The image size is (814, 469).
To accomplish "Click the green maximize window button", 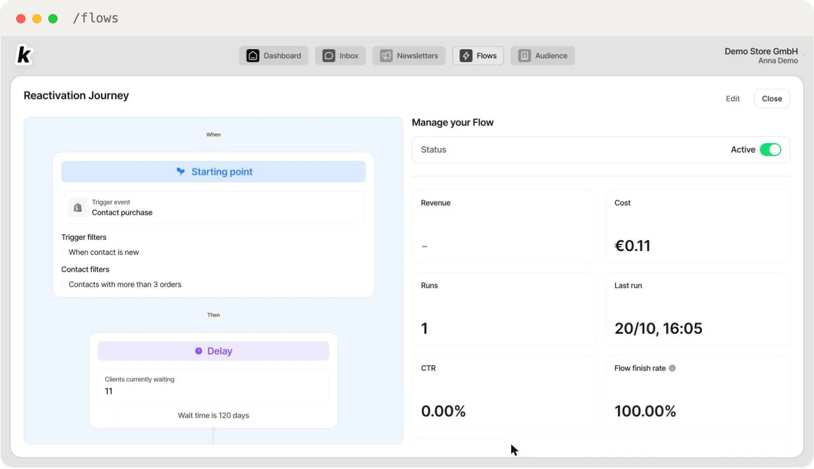I will tap(53, 19).
